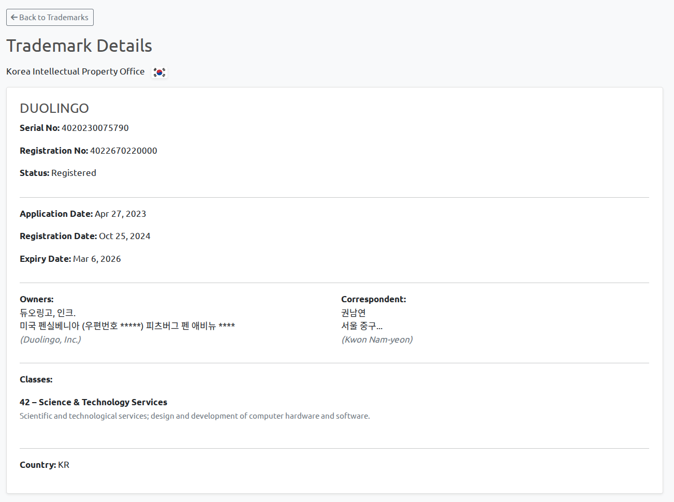Click the Serial No value 4020230075790

coord(95,128)
